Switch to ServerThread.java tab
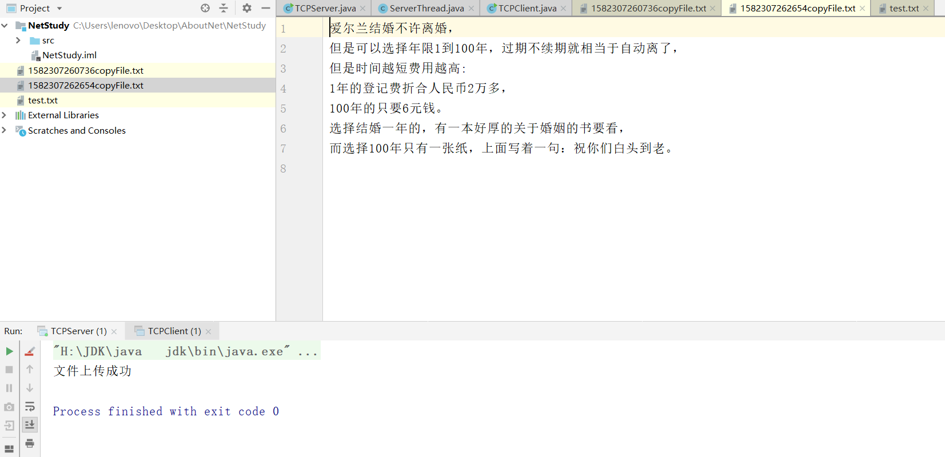Viewport: 945px width, 457px height. [426, 9]
